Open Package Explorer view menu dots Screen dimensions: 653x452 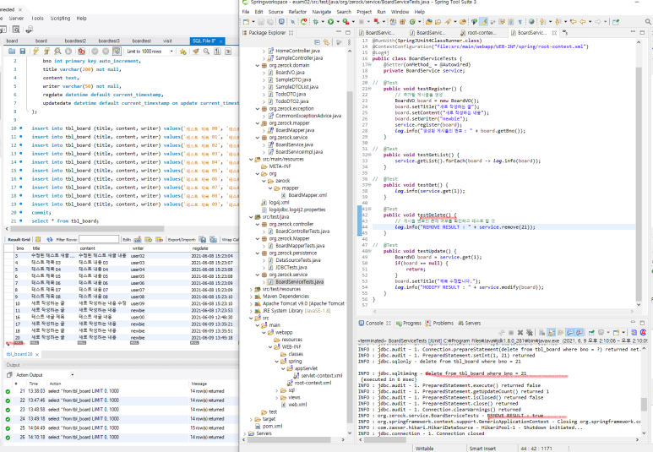tap(349, 42)
